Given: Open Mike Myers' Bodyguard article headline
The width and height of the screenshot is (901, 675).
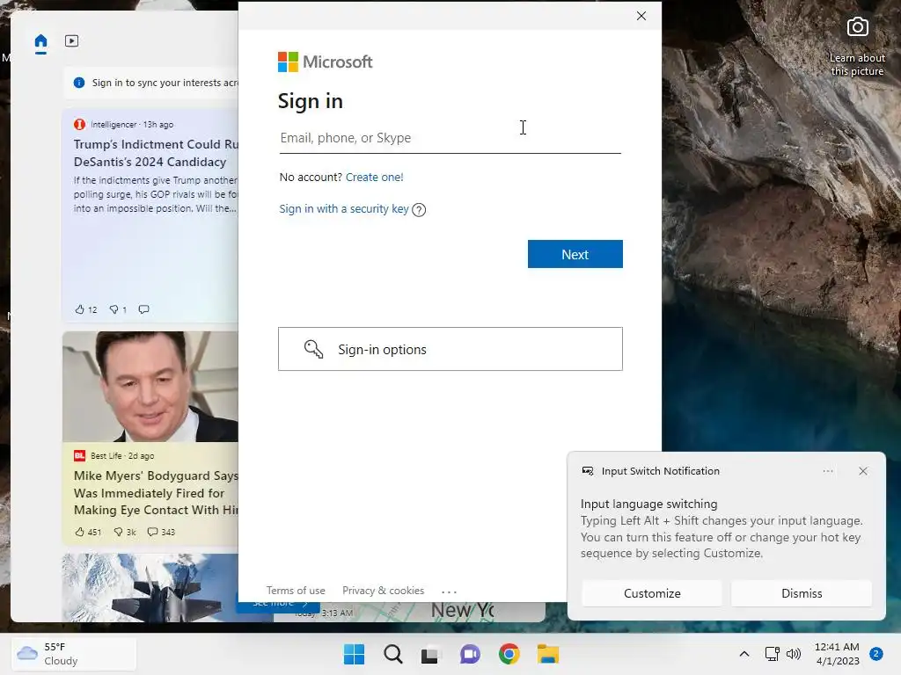Looking at the screenshot, I should click(156, 493).
